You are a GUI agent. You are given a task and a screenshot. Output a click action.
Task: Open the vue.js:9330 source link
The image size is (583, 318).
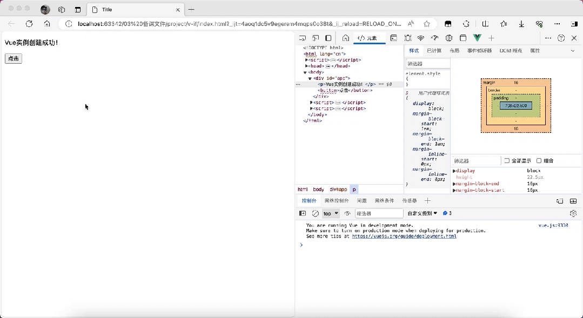tap(553, 225)
